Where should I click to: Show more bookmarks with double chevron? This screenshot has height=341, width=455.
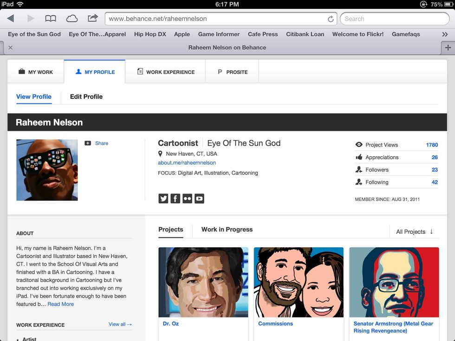(x=445, y=34)
